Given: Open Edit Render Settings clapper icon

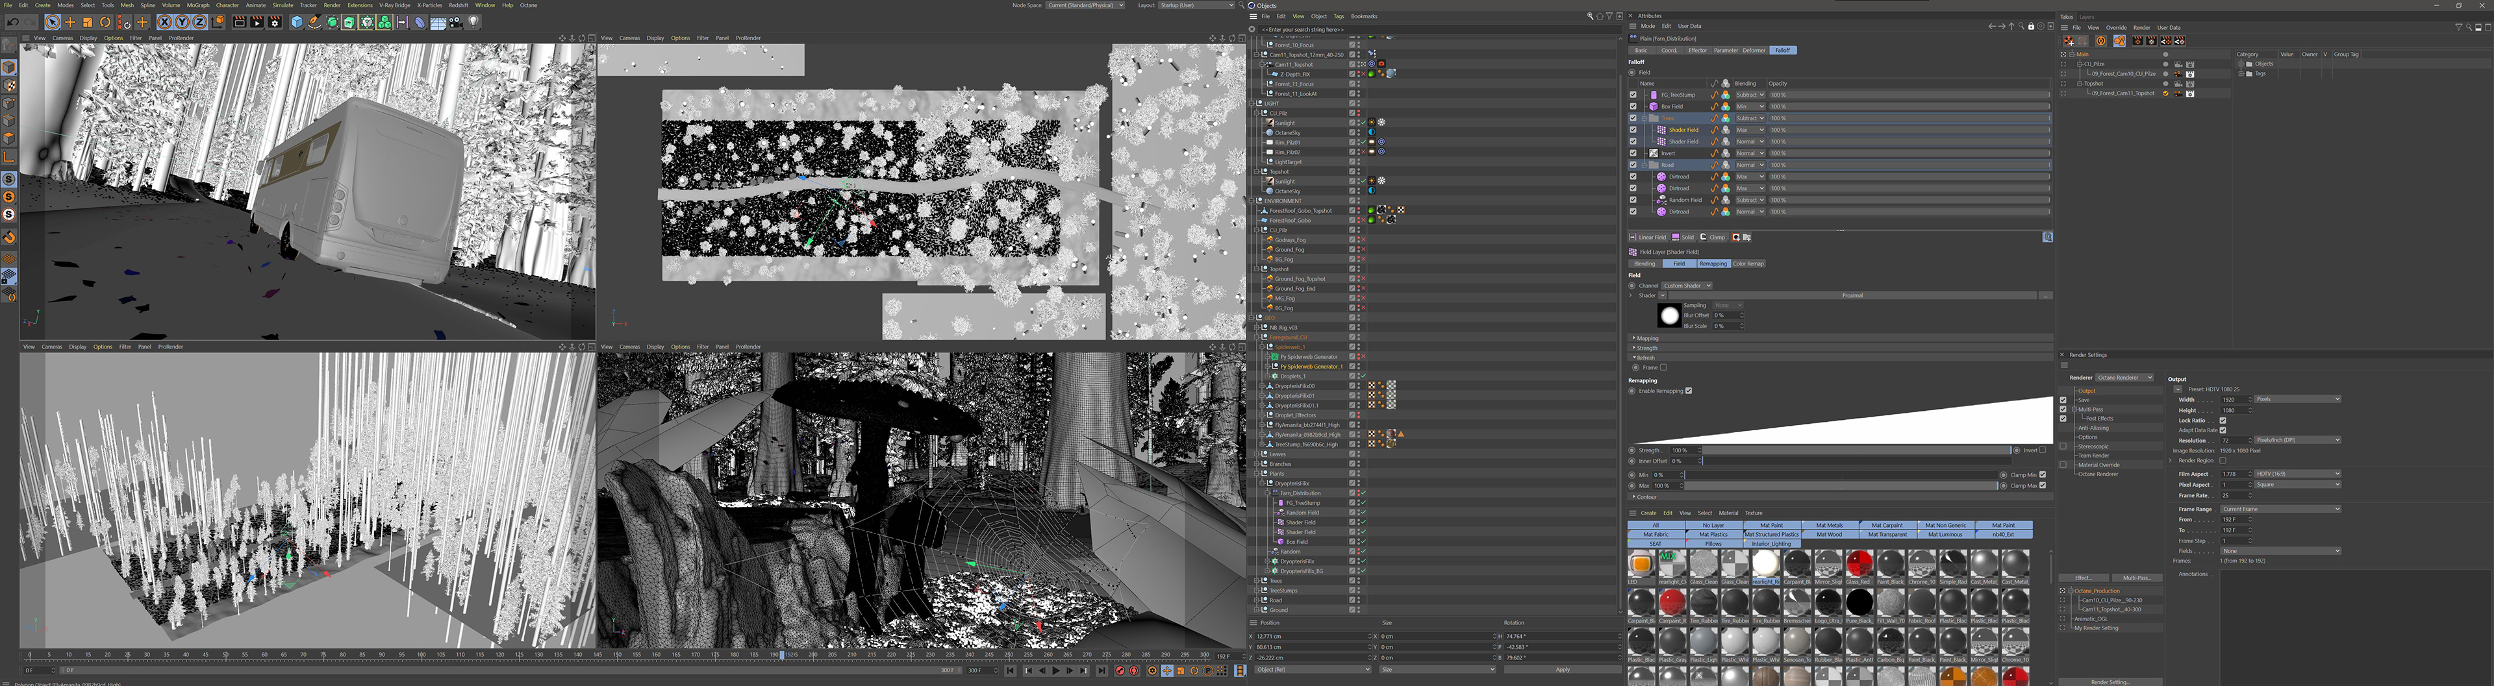Looking at the screenshot, I should (275, 22).
